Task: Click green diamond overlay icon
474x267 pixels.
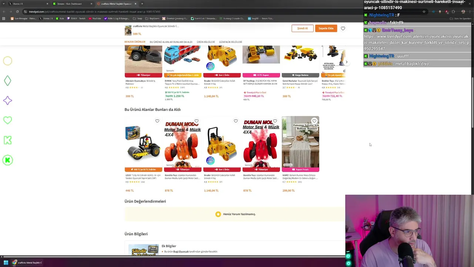Action: 7,80
